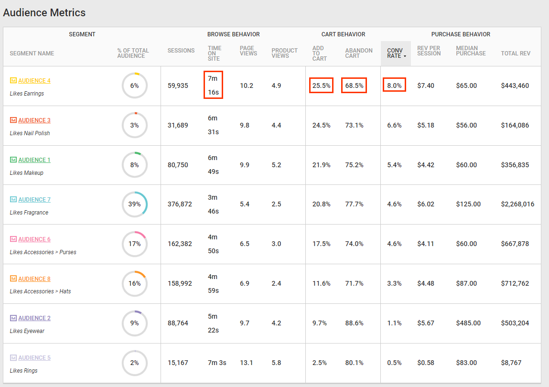Sort by Segment Name column header
549x387 pixels.
32,53
